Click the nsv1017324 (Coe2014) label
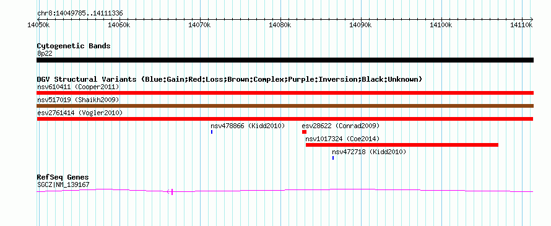Screen dimensions: 551x226 pos(342,139)
